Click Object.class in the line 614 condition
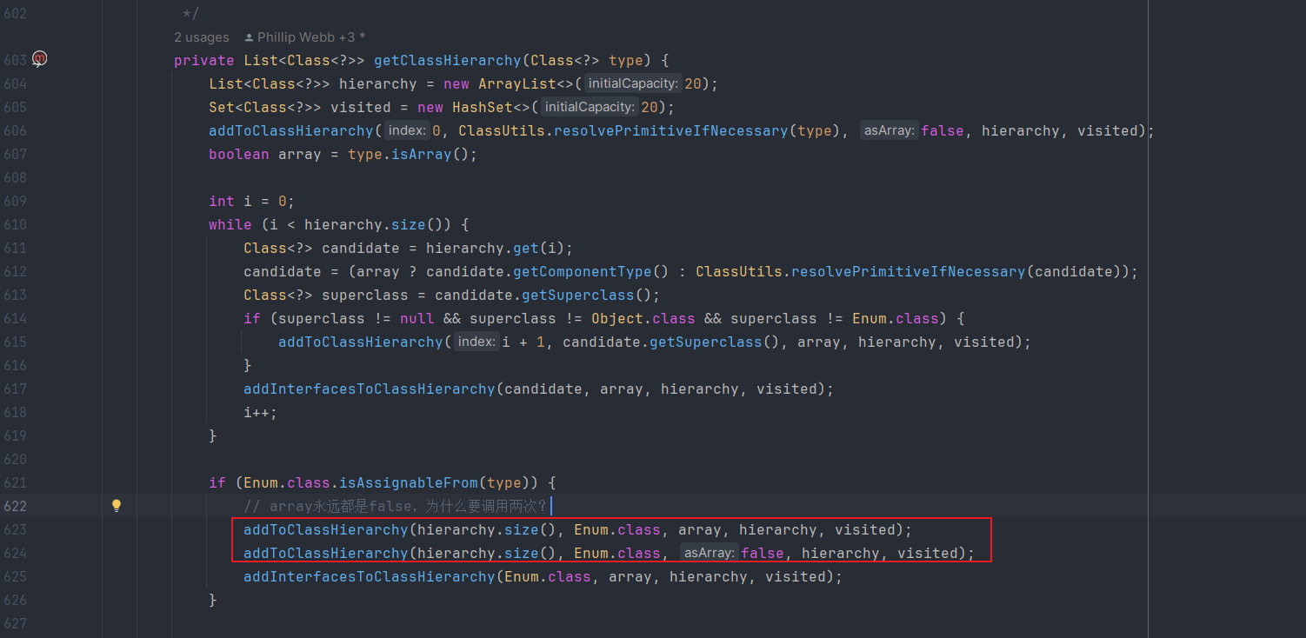Image resolution: width=1306 pixels, height=638 pixels. [x=643, y=318]
